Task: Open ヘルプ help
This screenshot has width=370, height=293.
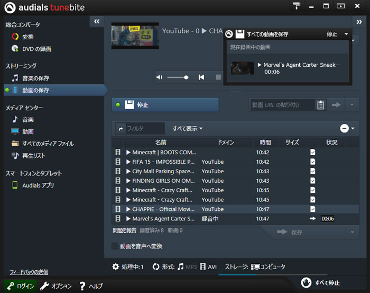Action: 91,286
